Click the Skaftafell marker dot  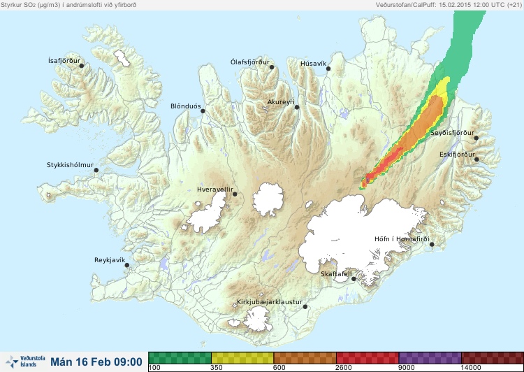pos(354,279)
